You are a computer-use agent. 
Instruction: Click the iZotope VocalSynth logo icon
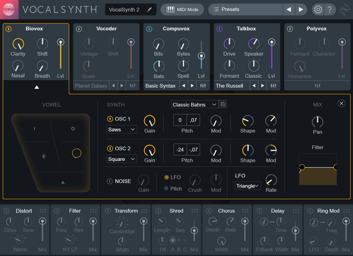coord(9,10)
